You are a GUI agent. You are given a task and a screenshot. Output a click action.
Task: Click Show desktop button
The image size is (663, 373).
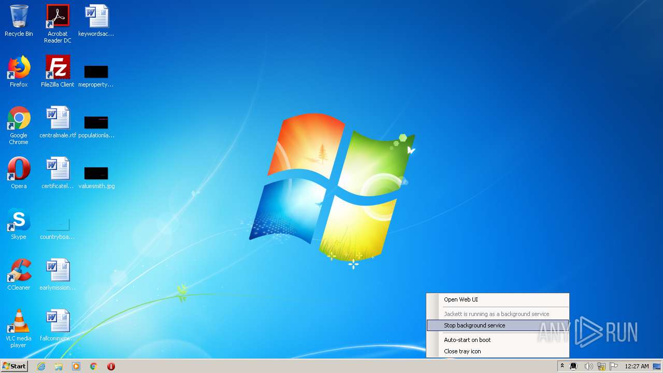pos(657,366)
